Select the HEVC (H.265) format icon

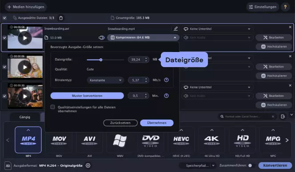[181, 140]
